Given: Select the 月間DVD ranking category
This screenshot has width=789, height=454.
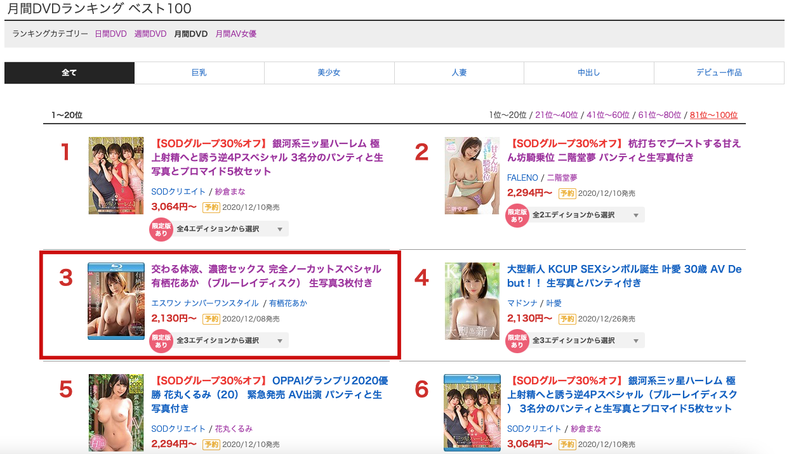Looking at the screenshot, I should pyautogui.click(x=191, y=34).
